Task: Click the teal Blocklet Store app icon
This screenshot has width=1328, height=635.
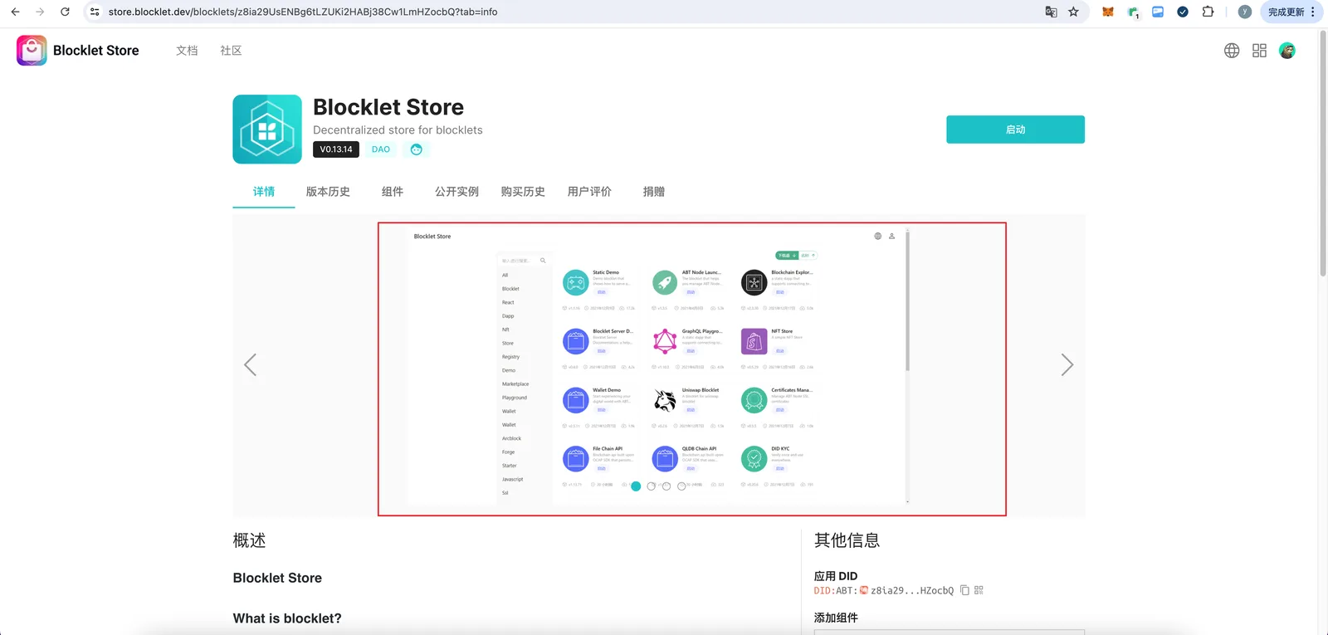Action: pos(267,129)
